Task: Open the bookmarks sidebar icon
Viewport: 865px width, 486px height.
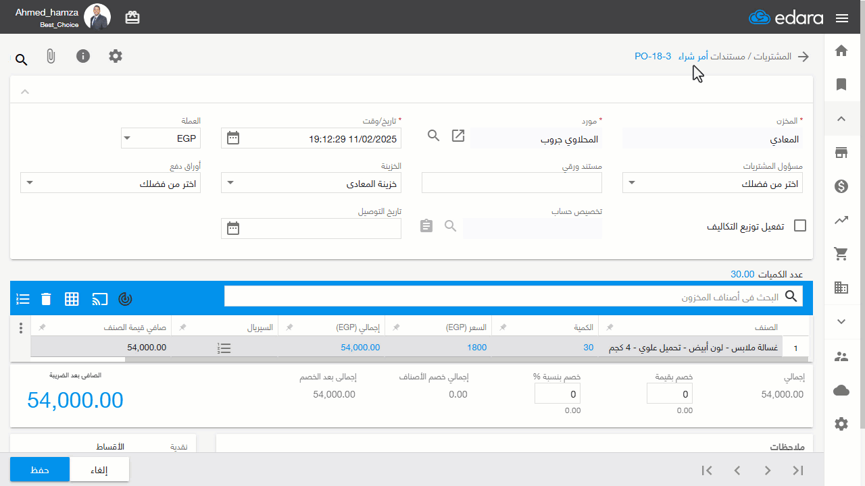Action: pyautogui.click(x=841, y=84)
